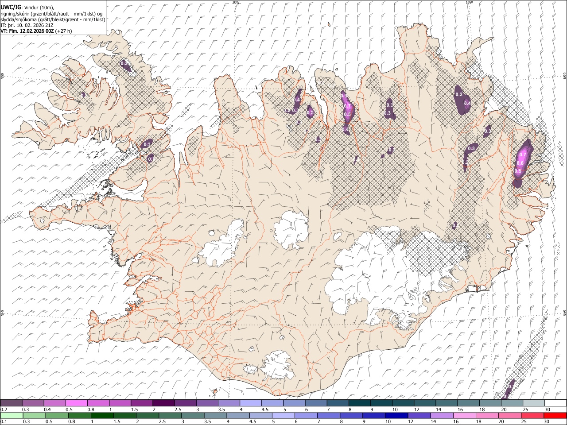Pick the 8–9 dark teal swatch, upper legend

[359, 403]
